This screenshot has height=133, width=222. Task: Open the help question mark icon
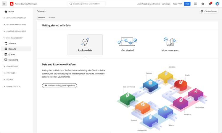pyautogui.click(x=203, y=4)
